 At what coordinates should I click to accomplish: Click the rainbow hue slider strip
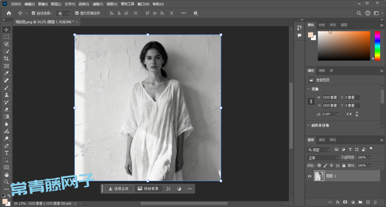[x=377, y=45]
